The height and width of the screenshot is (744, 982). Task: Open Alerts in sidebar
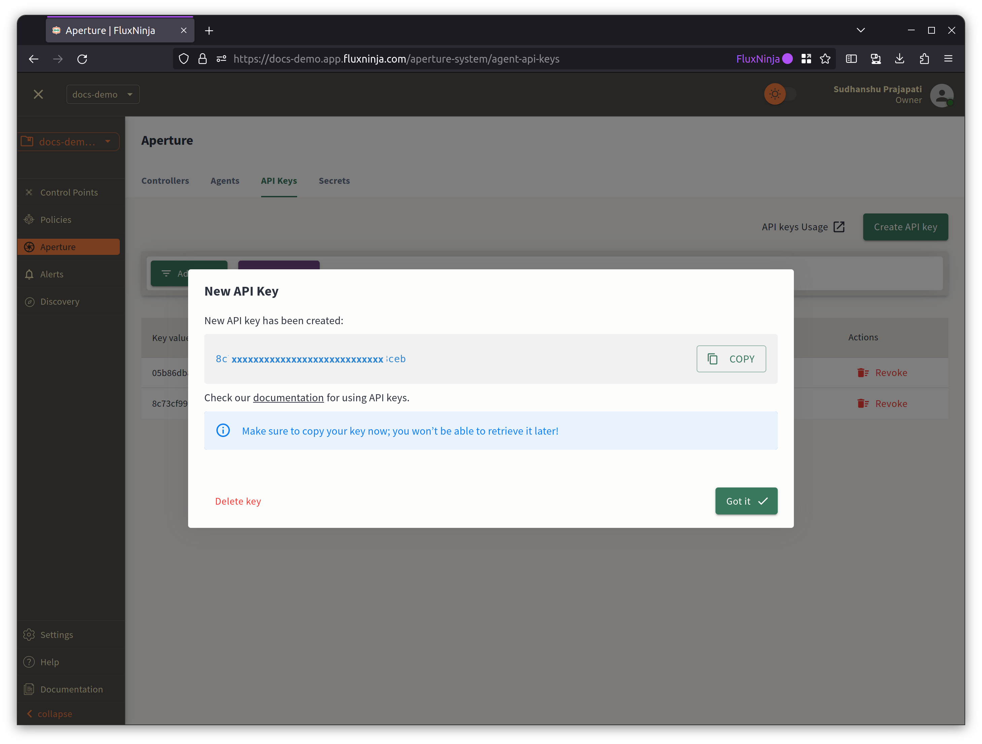click(x=71, y=274)
